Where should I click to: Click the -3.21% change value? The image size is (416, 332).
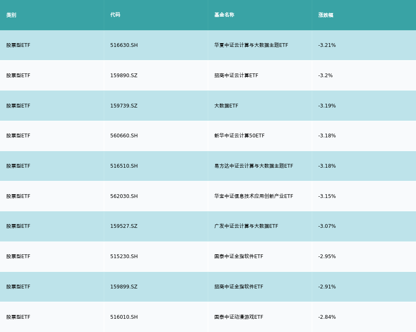click(327, 45)
